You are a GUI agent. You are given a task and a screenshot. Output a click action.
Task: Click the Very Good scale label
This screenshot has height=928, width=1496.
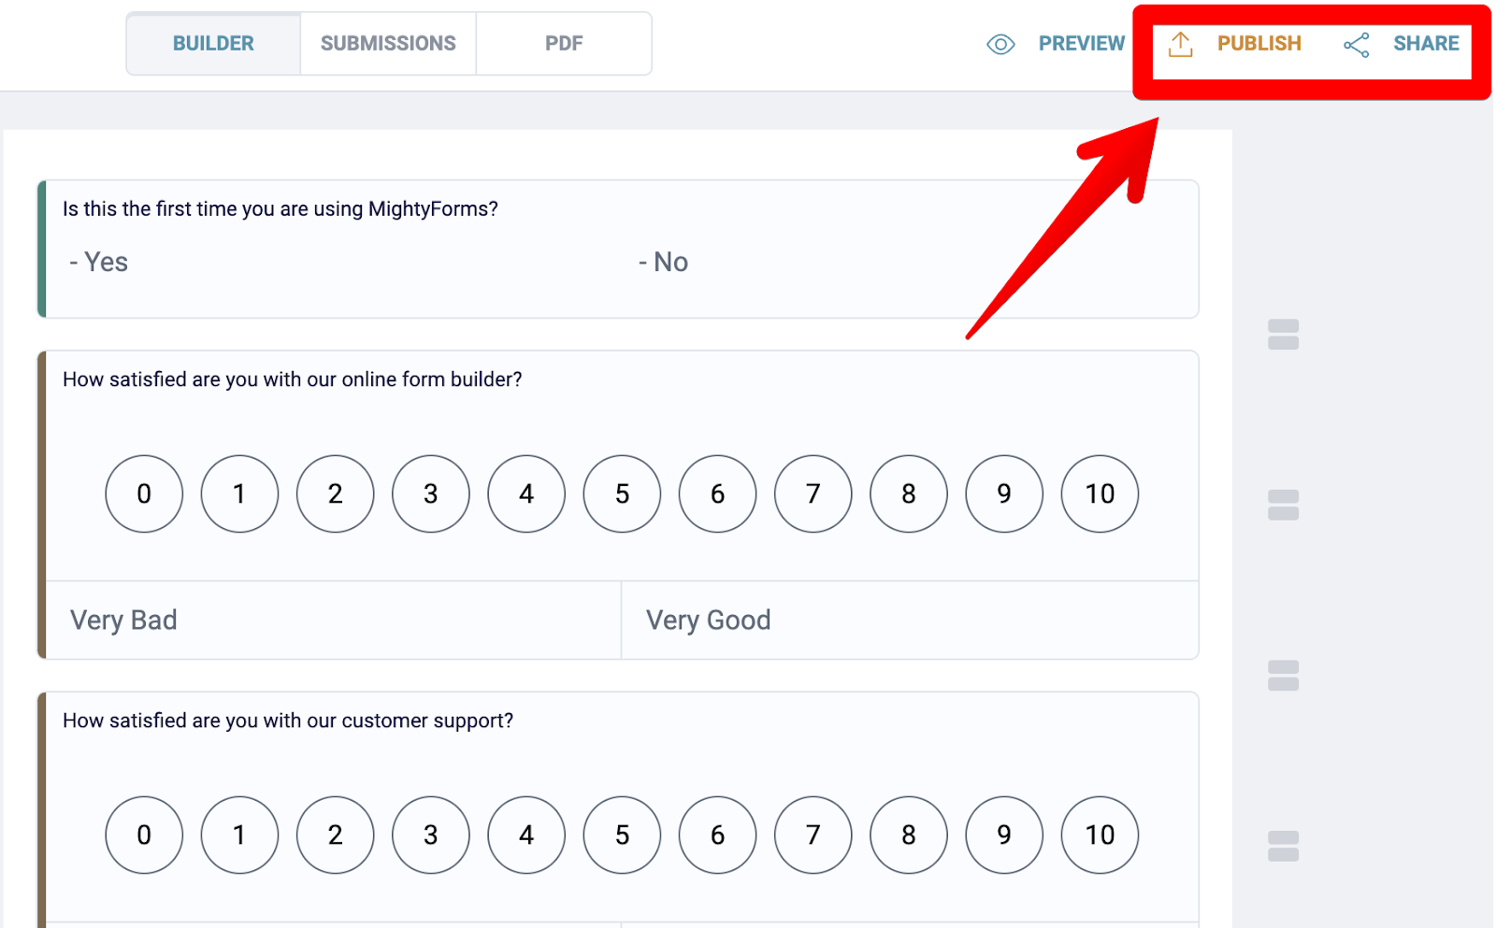click(708, 620)
